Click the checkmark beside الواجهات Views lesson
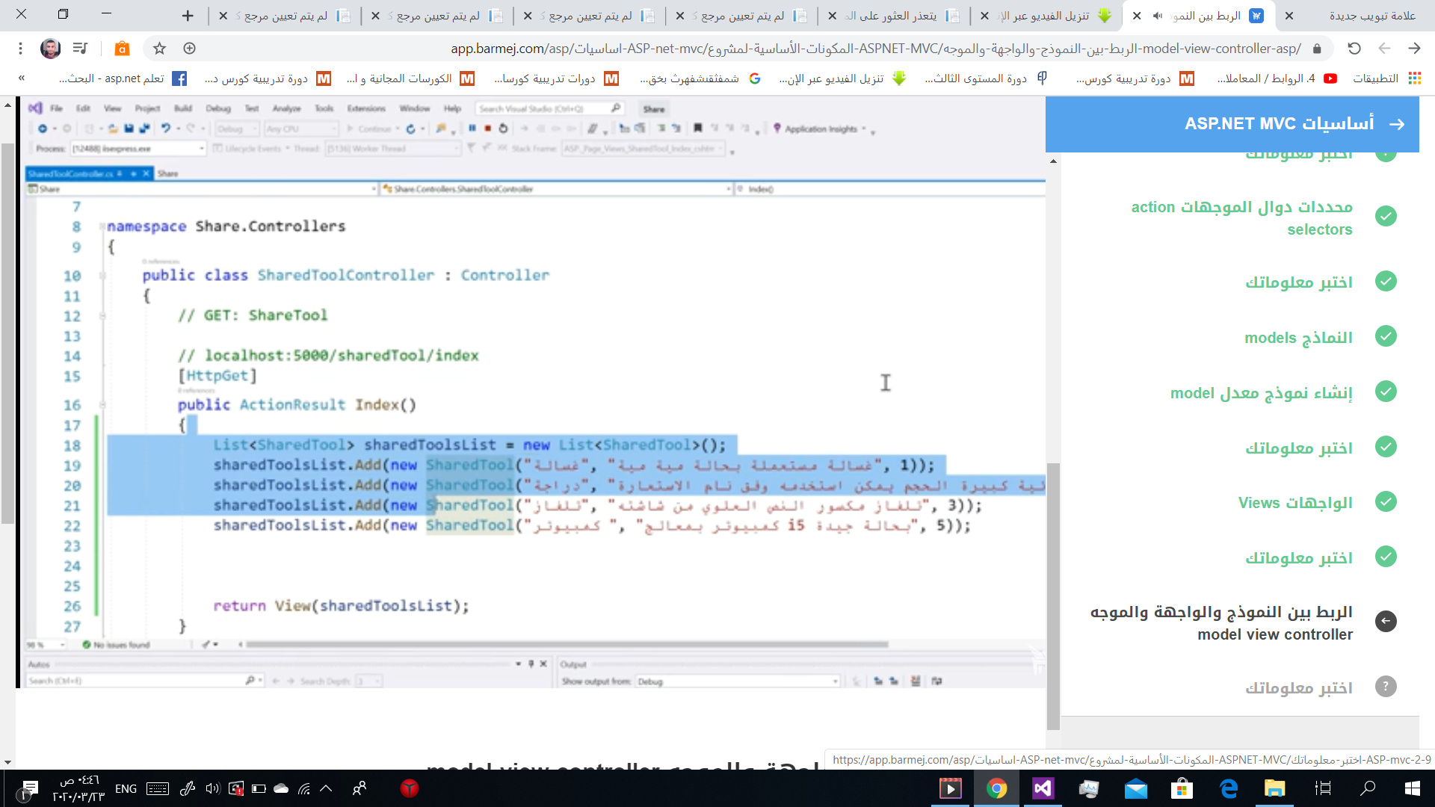1435x807 pixels. point(1386,502)
